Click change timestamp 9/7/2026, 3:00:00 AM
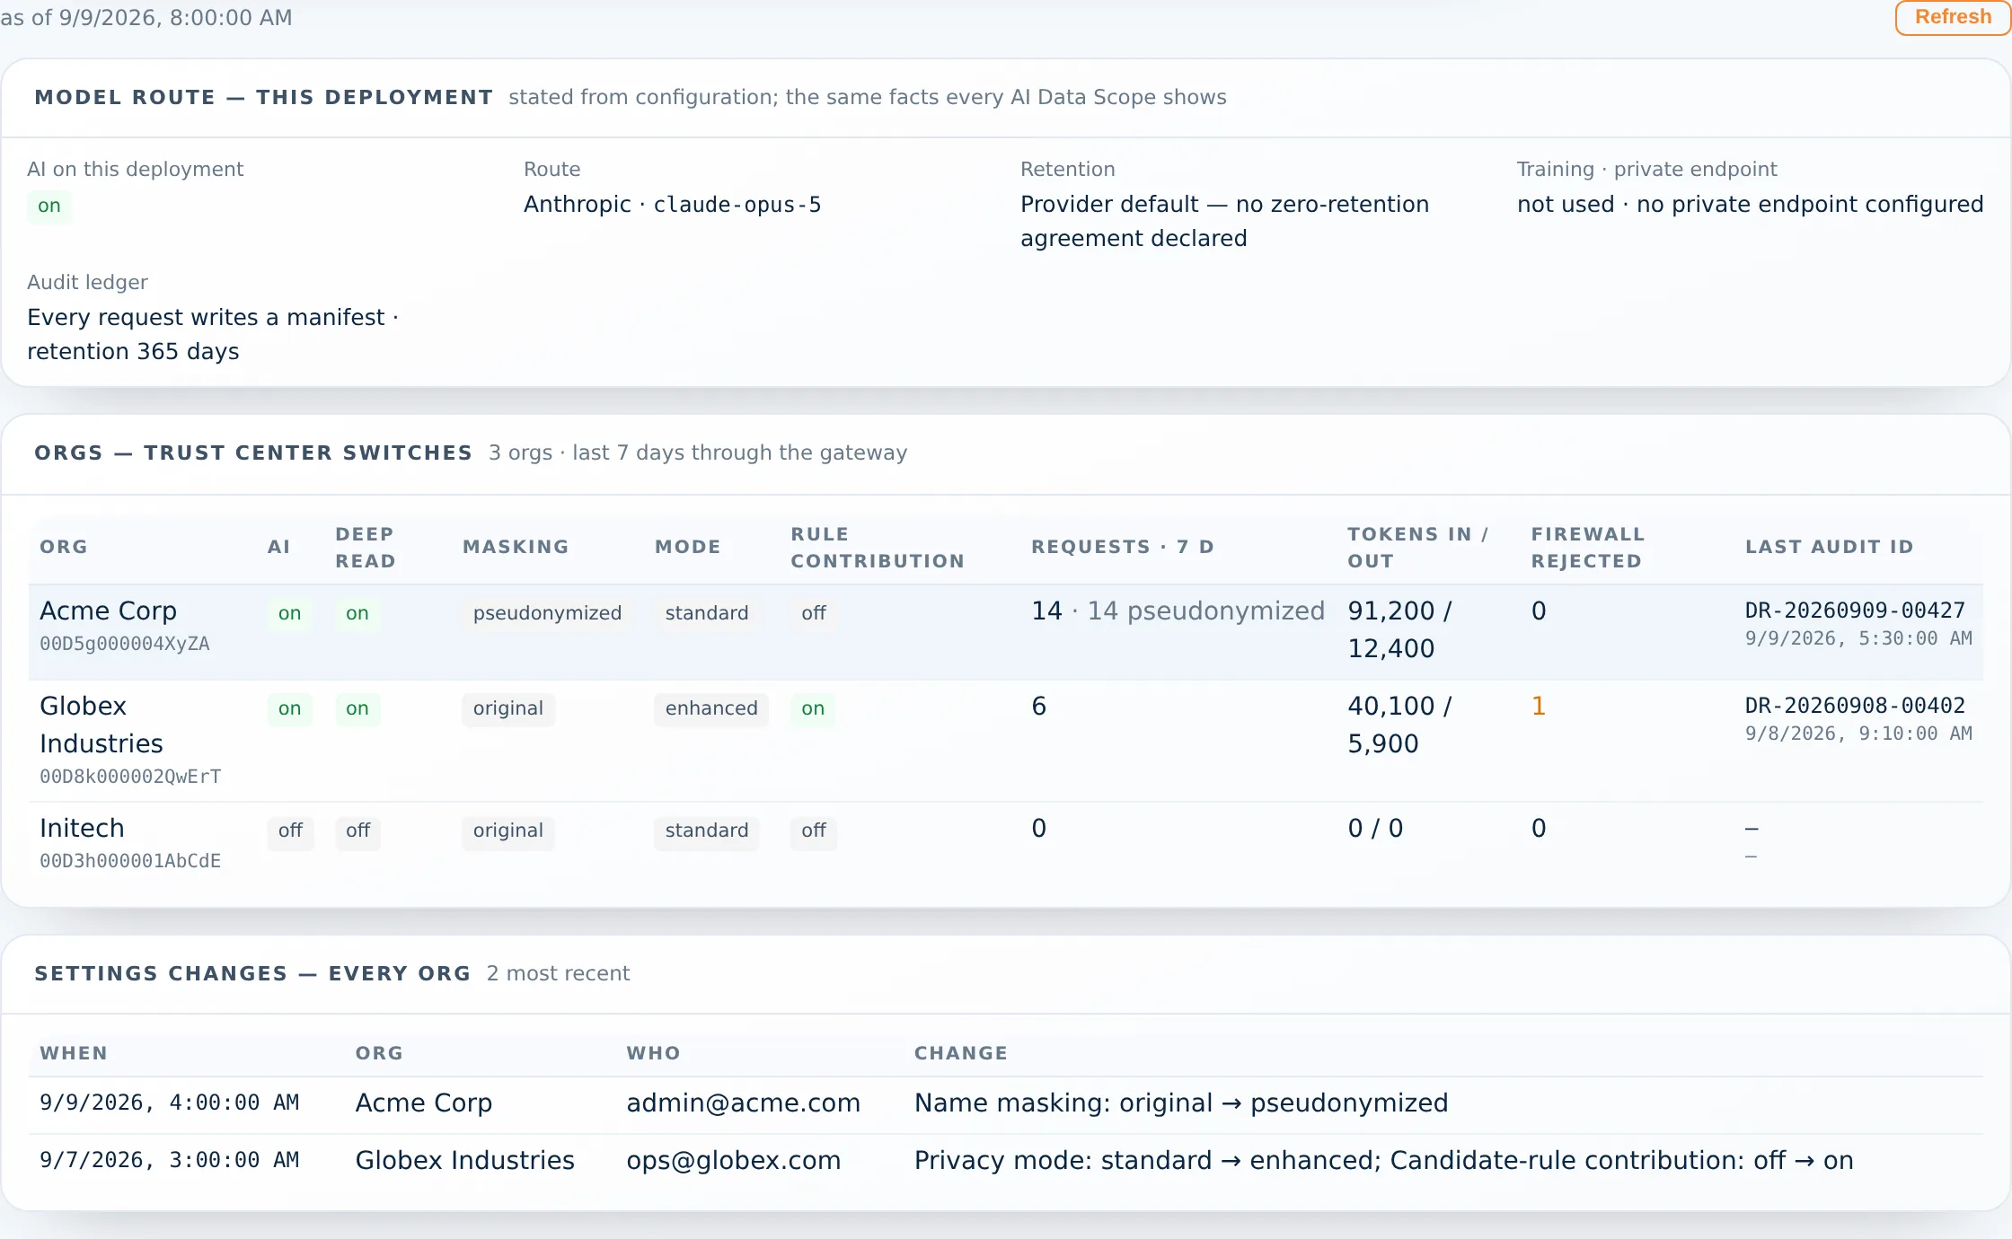The image size is (2012, 1239). click(169, 1161)
